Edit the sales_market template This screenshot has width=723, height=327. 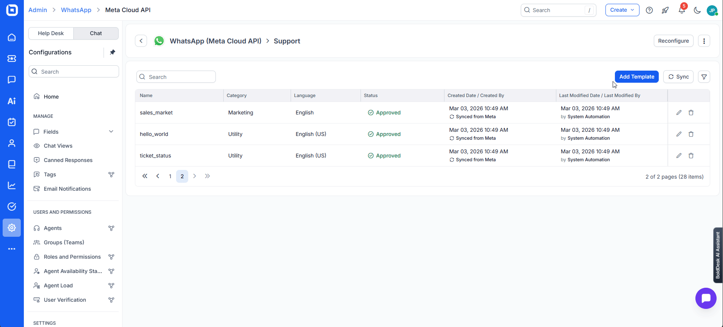(x=679, y=113)
